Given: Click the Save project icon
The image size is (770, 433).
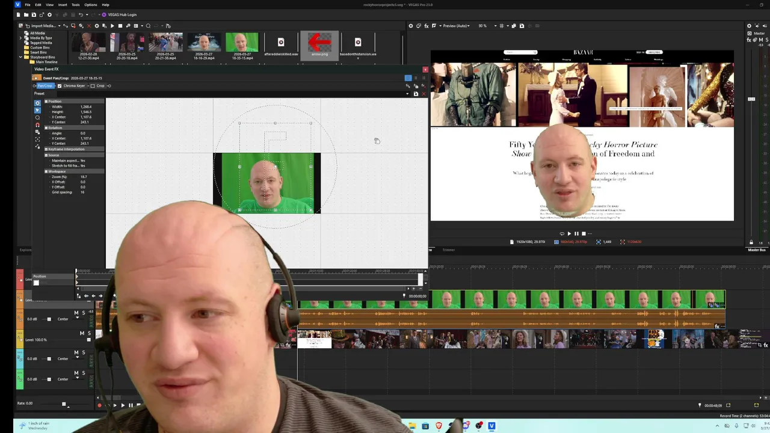Looking at the screenshot, I should 34,14.
